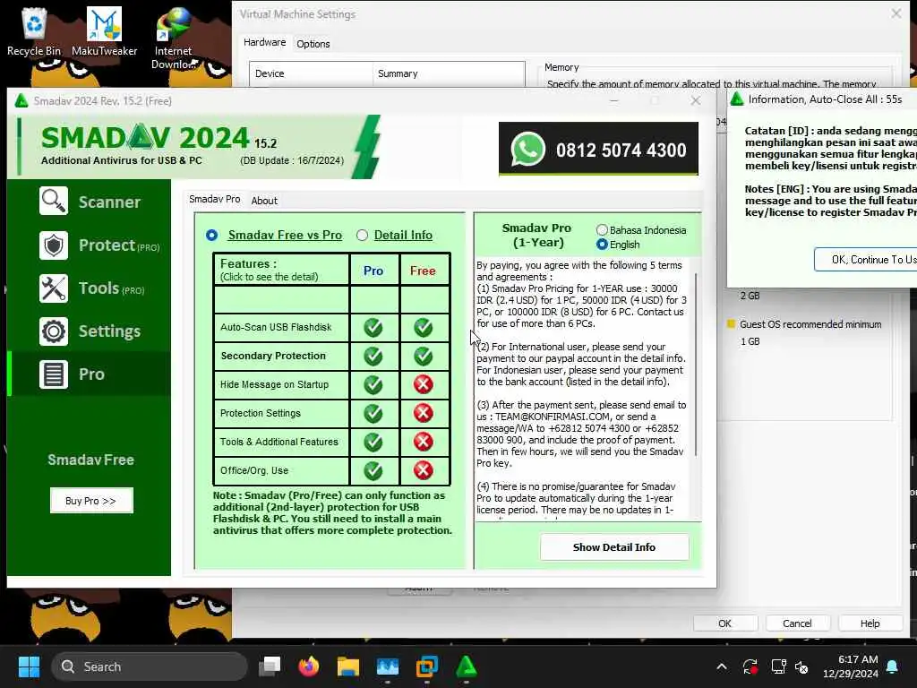
Task: Click the WhatsApp contact number banner
Action: pos(598,150)
